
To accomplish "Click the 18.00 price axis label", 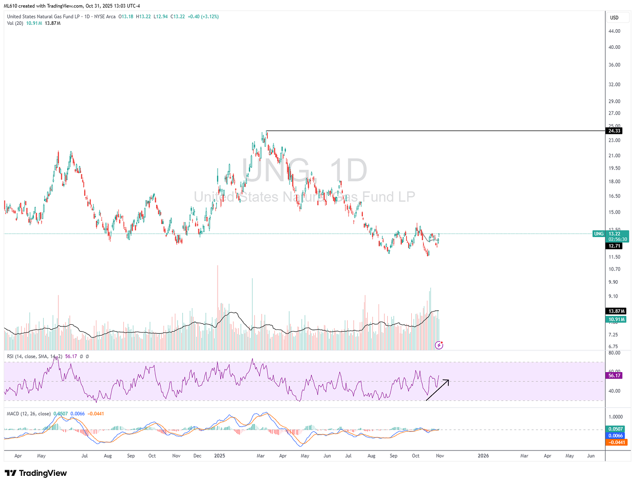I will coord(615,182).
